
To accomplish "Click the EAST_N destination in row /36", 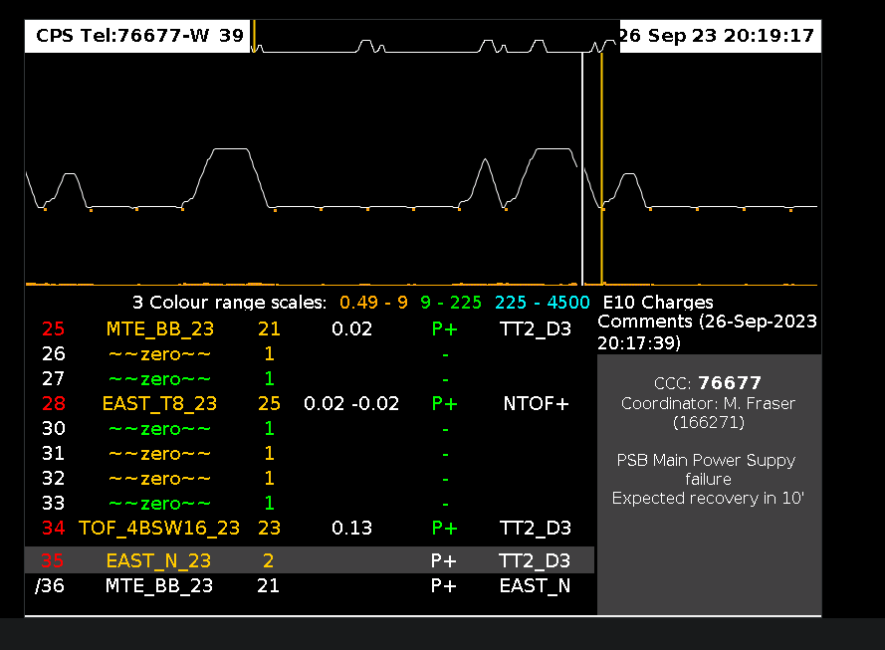I will click(x=535, y=586).
